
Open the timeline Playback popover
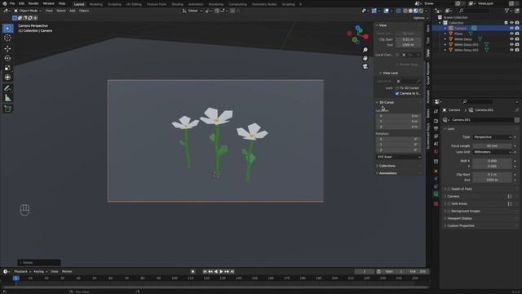22,272
